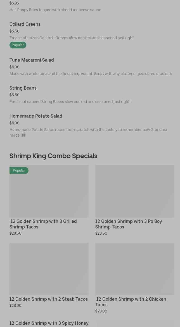
Task: Open the 2 Steak Tacos combo image
Action: 49,269
